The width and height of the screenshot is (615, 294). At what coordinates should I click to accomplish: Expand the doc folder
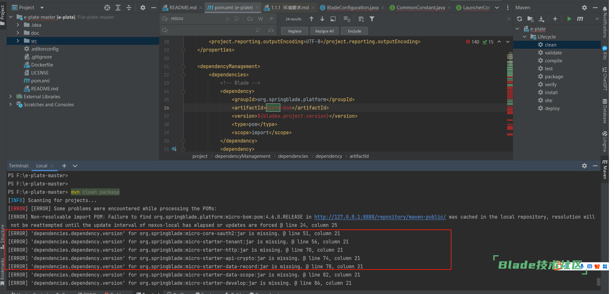point(18,33)
